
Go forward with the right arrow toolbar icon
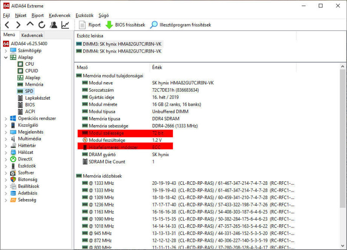click(x=18, y=25)
